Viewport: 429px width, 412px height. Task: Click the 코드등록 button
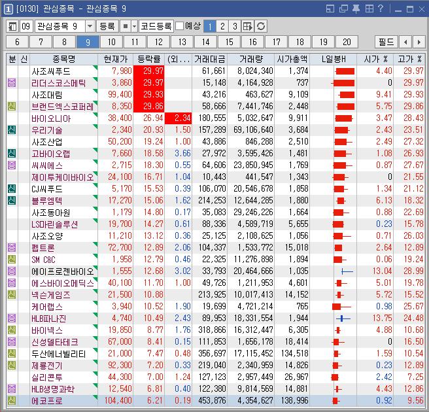coord(156,27)
